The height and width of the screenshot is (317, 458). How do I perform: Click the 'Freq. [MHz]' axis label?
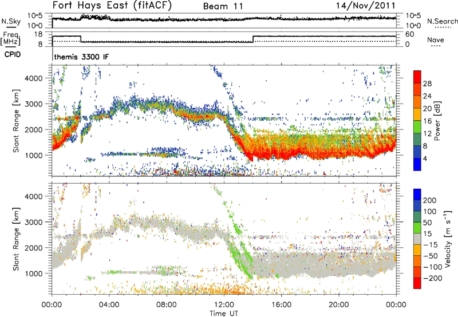10,38
